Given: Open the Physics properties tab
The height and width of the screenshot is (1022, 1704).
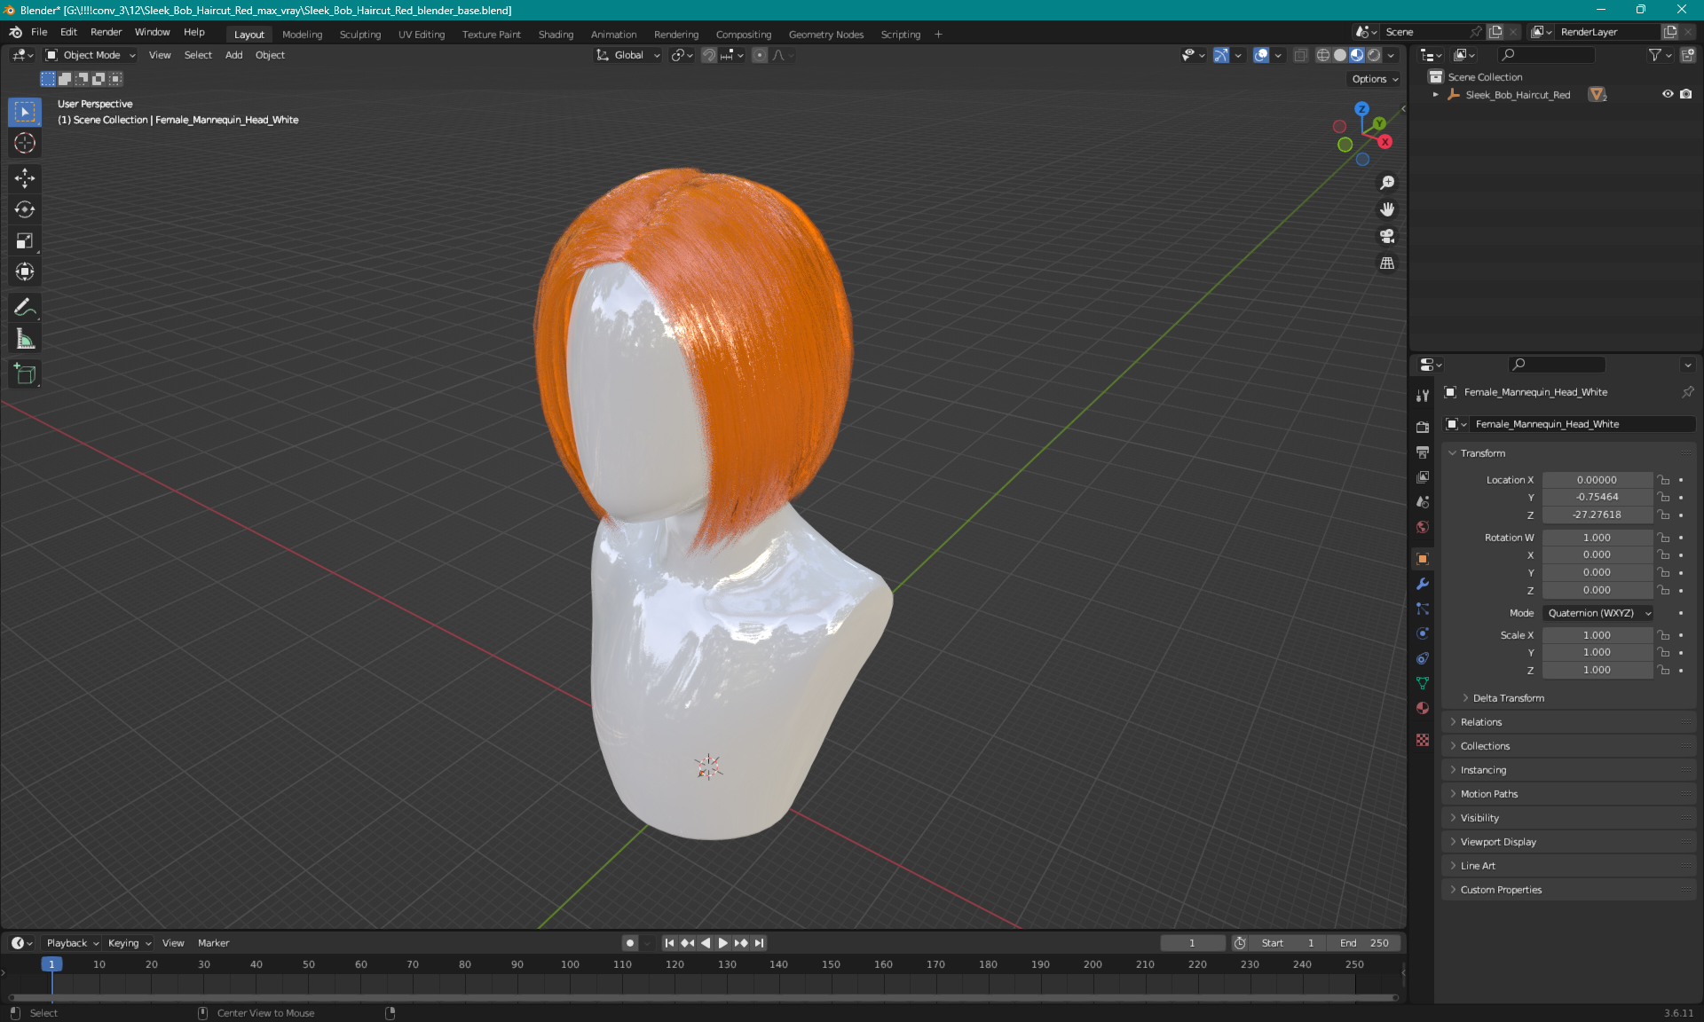Looking at the screenshot, I should coord(1423,633).
